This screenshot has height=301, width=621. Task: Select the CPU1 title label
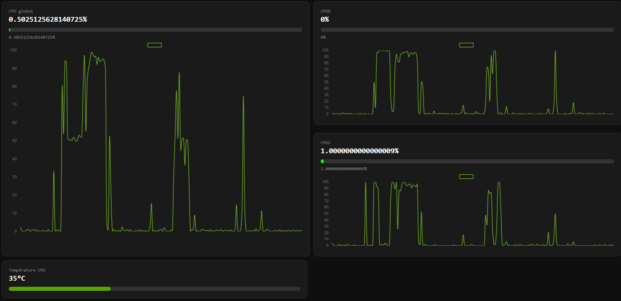click(x=325, y=143)
